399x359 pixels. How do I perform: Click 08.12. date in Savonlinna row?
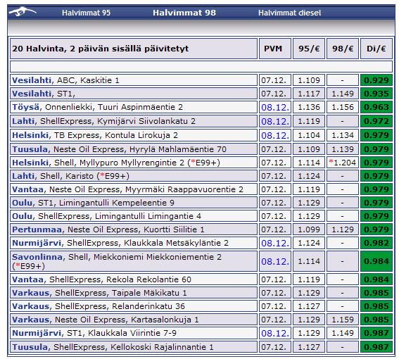275,261
